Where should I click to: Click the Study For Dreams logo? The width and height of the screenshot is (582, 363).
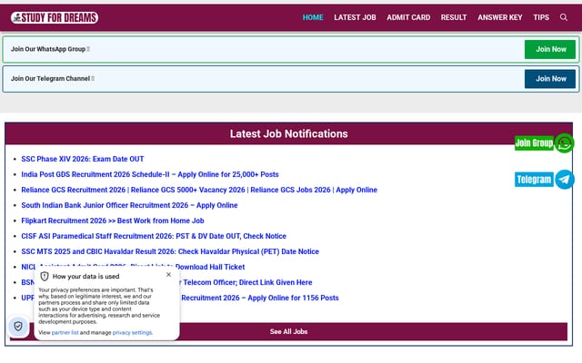coord(55,17)
